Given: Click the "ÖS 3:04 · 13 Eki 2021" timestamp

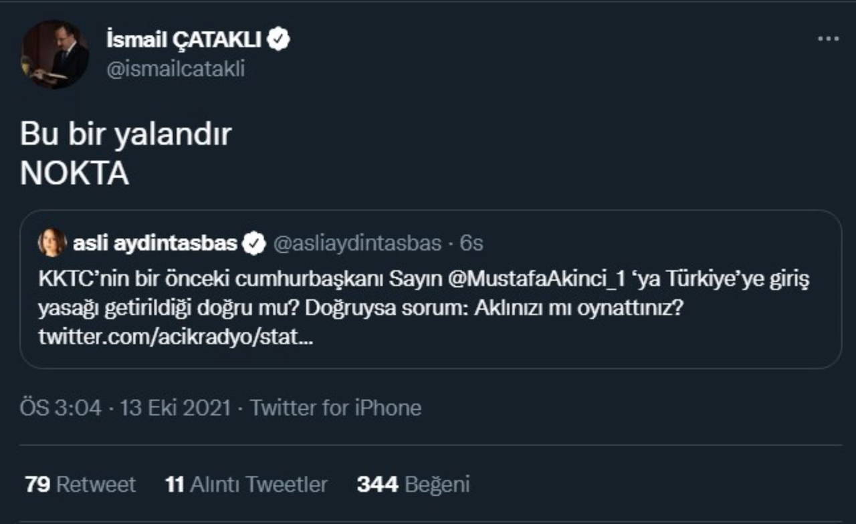Looking at the screenshot, I should point(126,408).
